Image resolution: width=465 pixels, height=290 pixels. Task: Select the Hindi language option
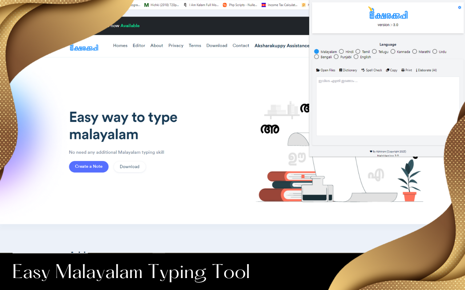click(x=341, y=51)
